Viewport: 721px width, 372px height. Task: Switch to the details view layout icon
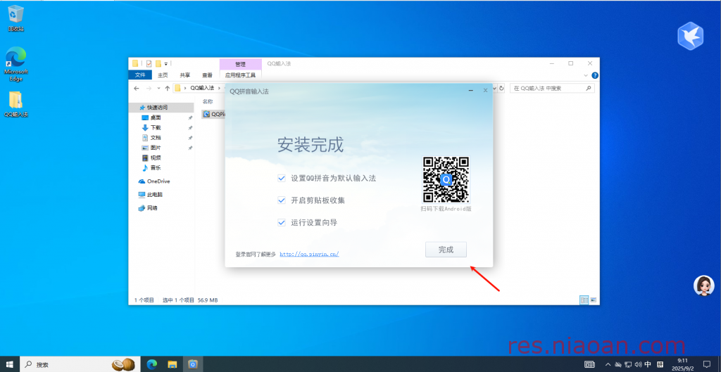click(x=584, y=300)
